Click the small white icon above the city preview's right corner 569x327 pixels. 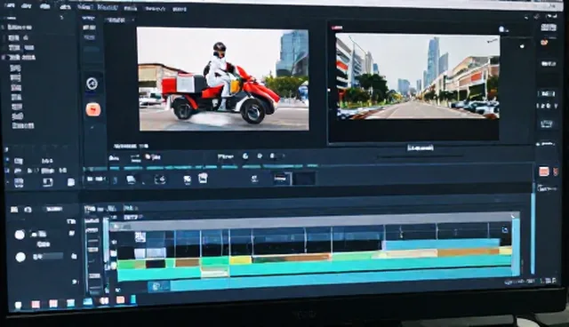click(502, 29)
